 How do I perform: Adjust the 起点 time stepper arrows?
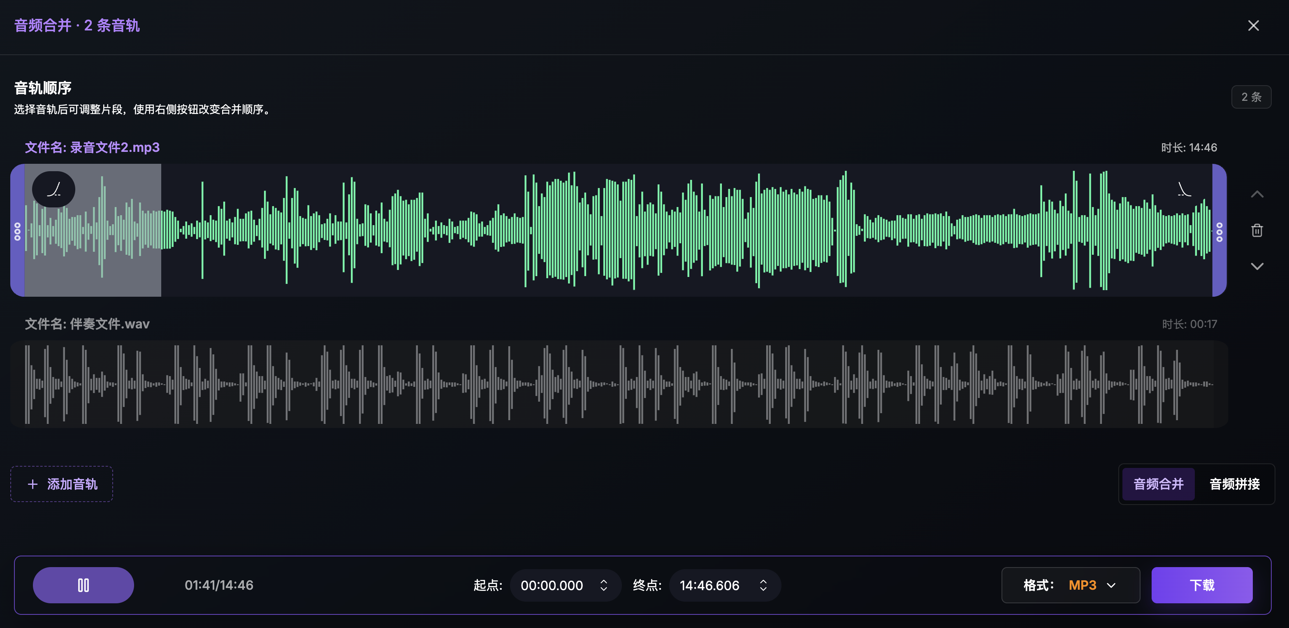[603, 585]
